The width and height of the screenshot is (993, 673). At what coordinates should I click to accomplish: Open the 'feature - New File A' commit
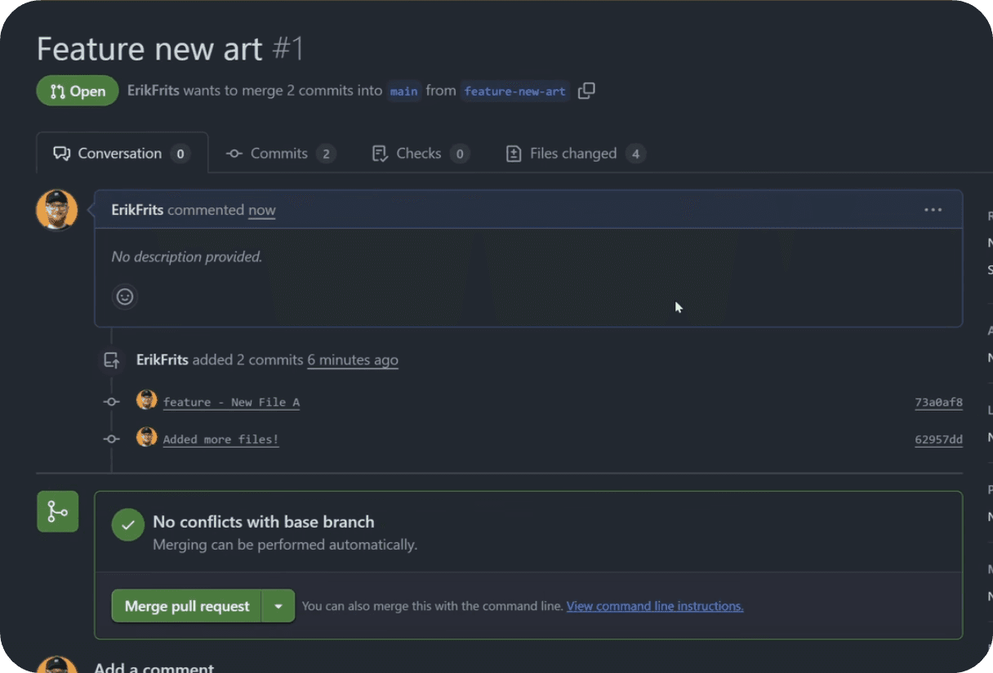231,402
